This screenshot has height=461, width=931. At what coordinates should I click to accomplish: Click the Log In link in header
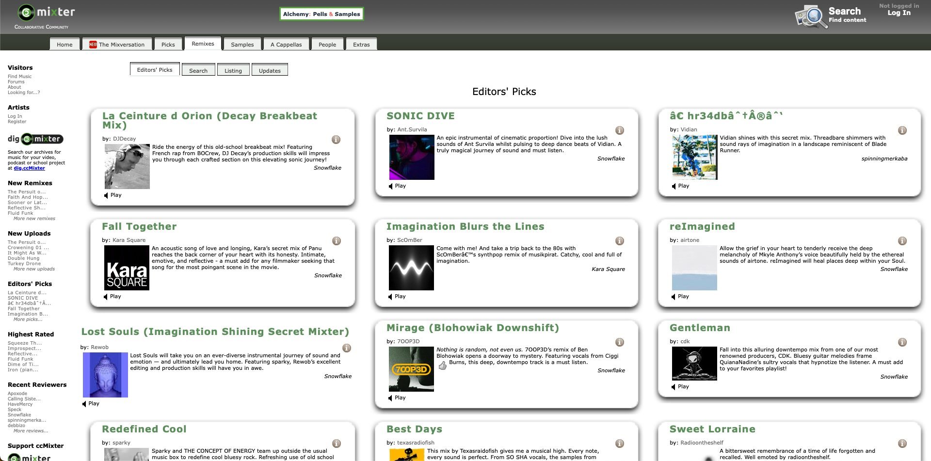coord(899,13)
